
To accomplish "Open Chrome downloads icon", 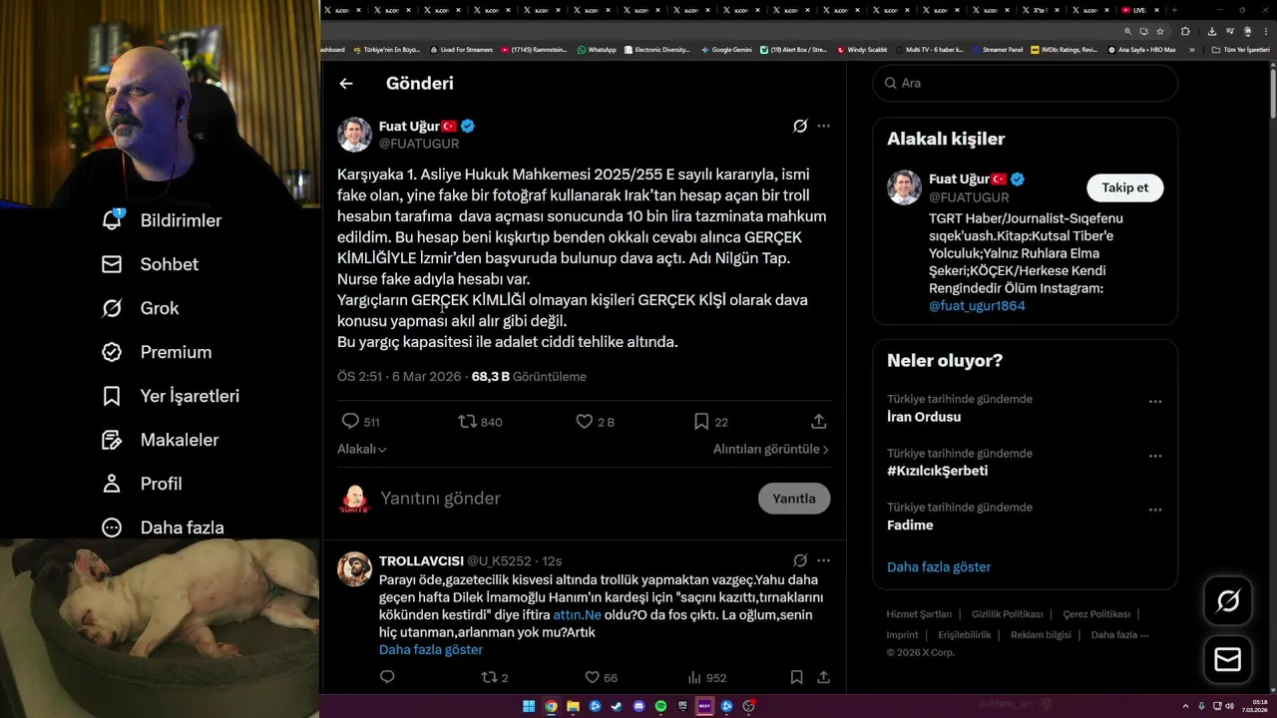I will coord(1210,31).
